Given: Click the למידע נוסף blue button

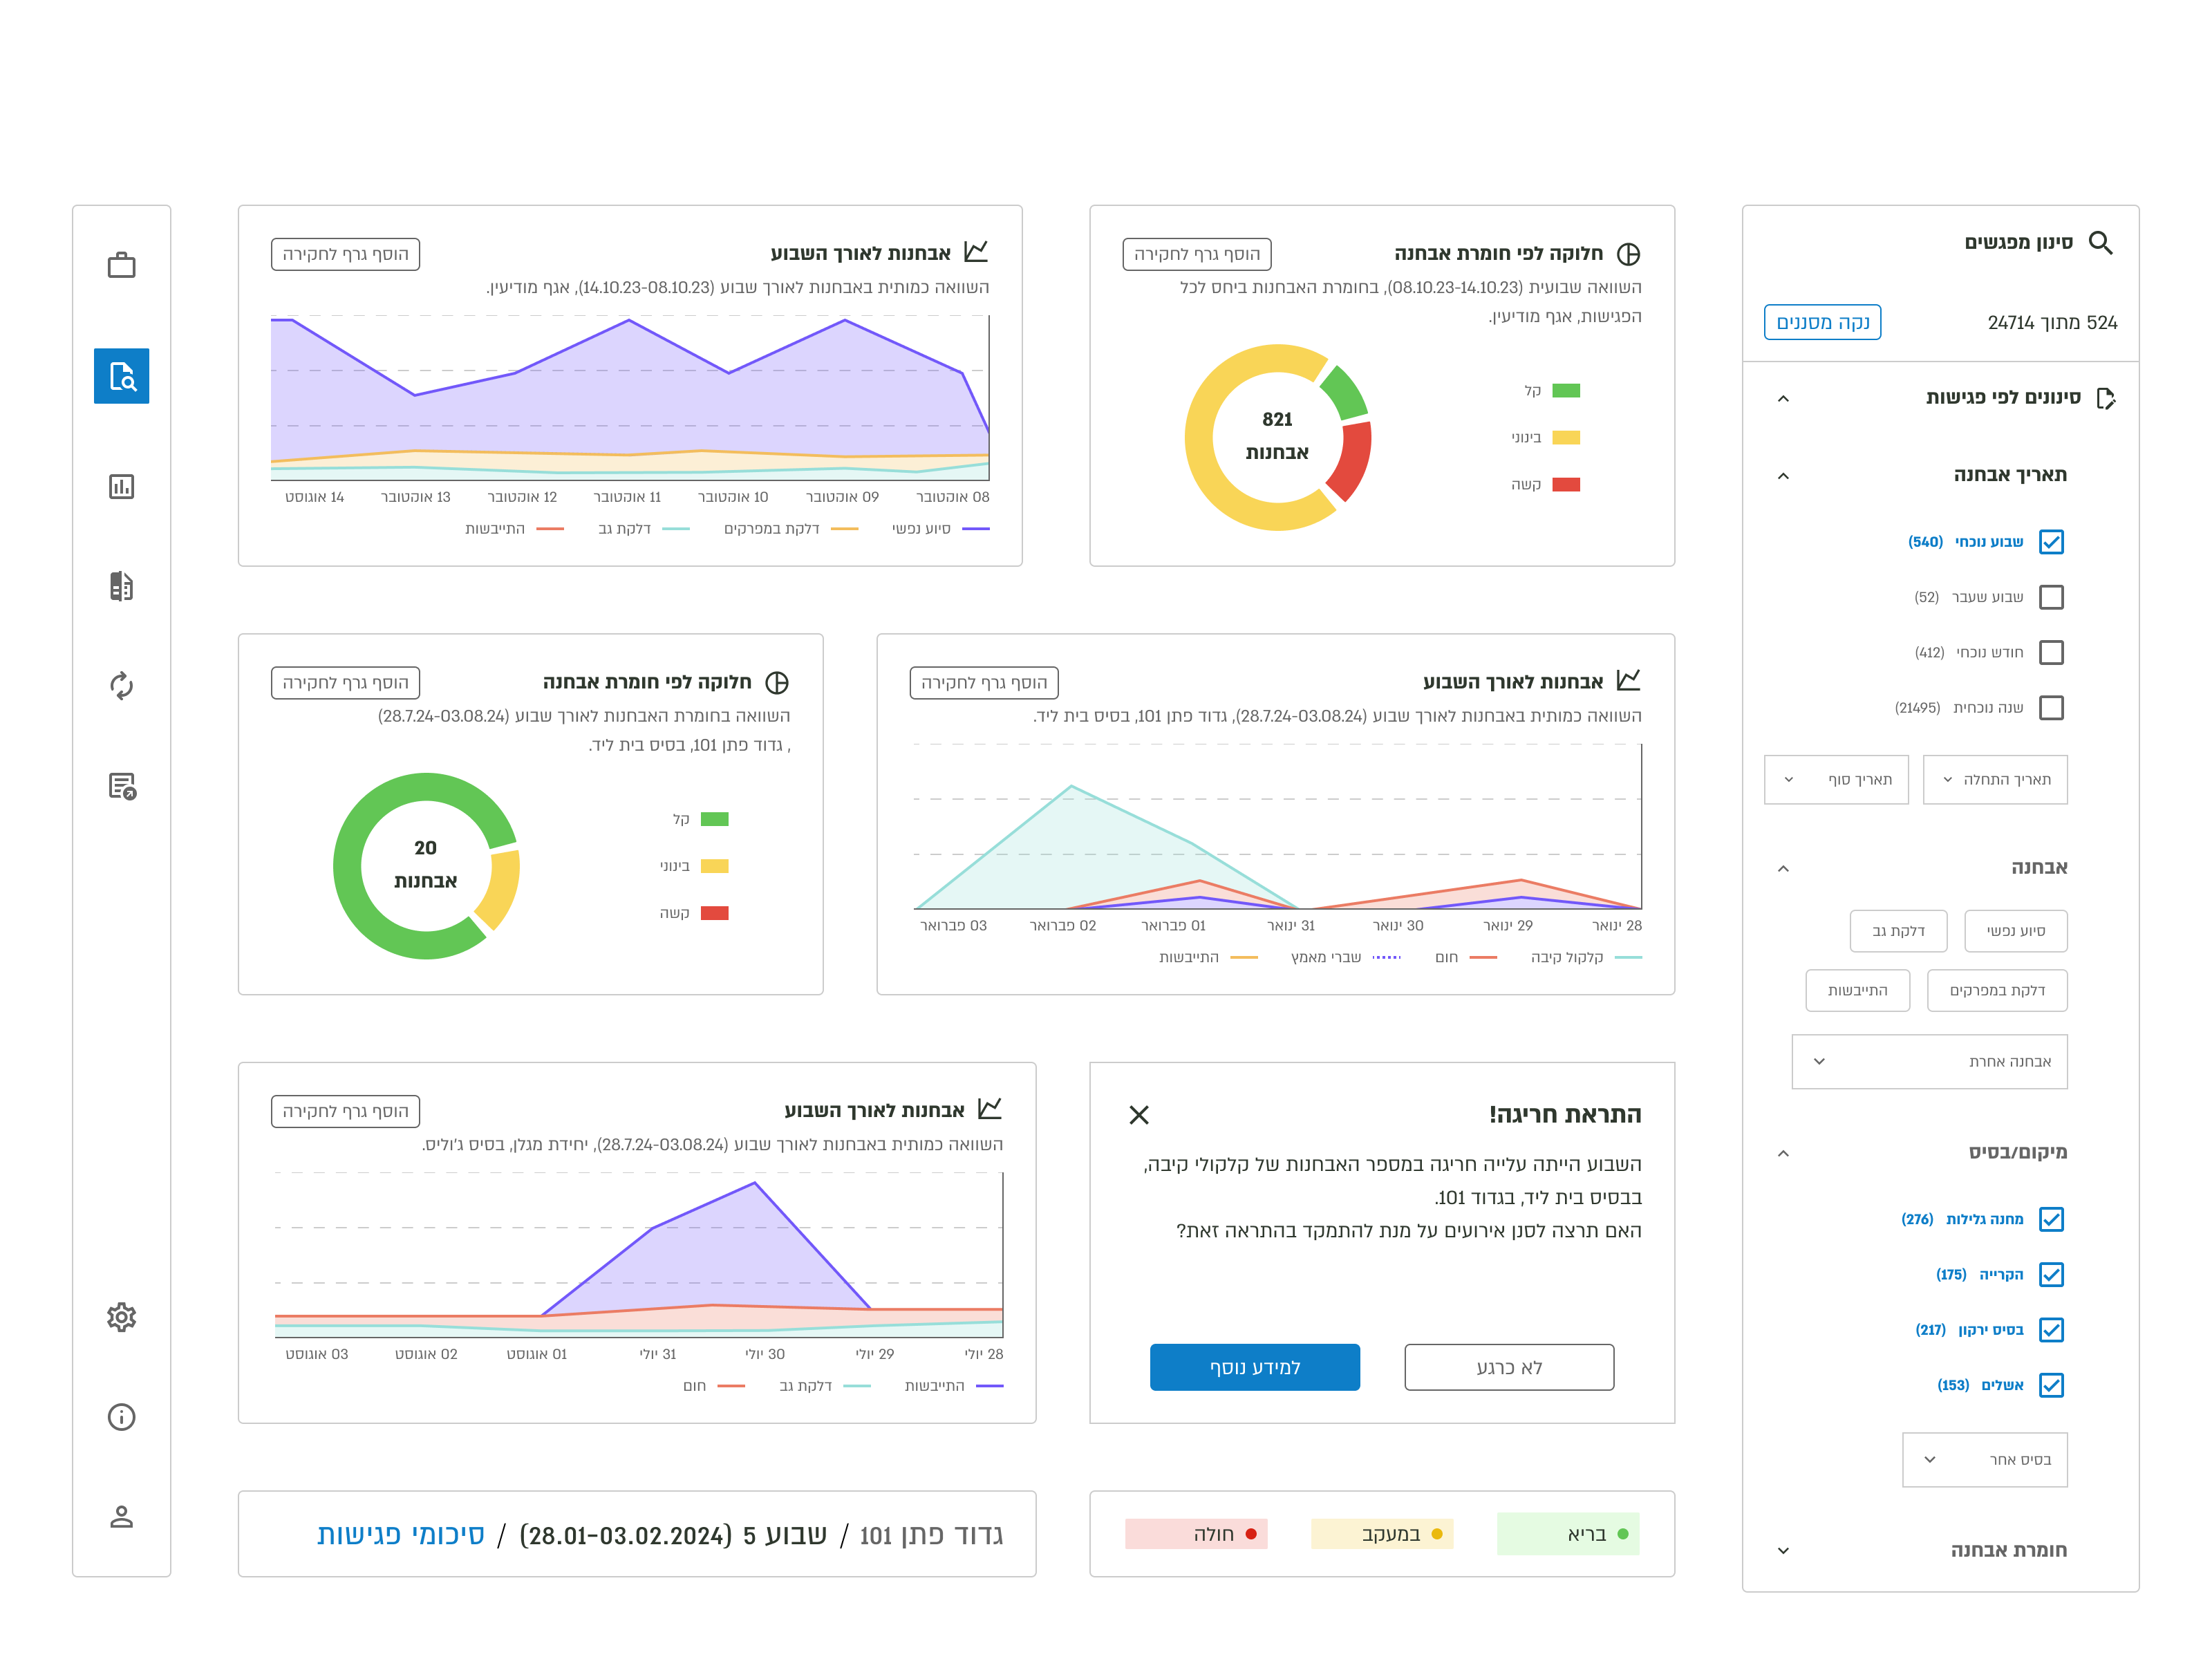Looking at the screenshot, I should 1254,1367.
